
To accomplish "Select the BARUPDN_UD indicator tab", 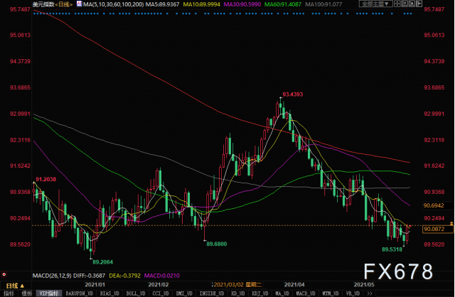I will click(x=79, y=293).
